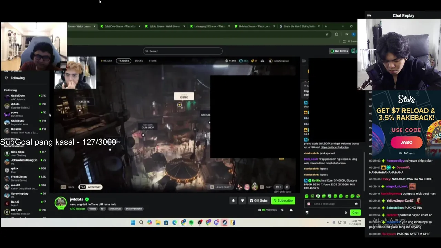Click the BACK button in game

pyautogui.click(x=68, y=187)
